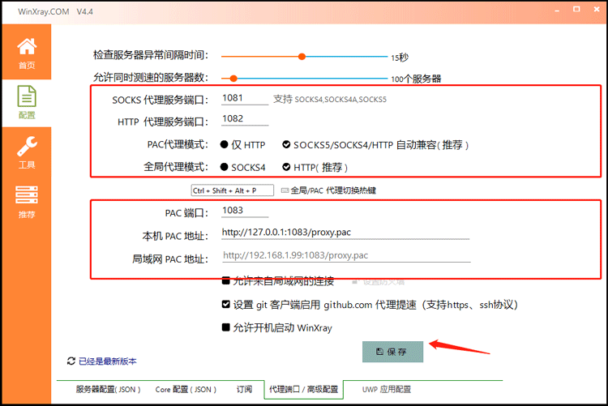Click 全局/PAC 代理切换热键 label
Image resolution: width=608 pixels, height=406 pixels.
click(333, 190)
